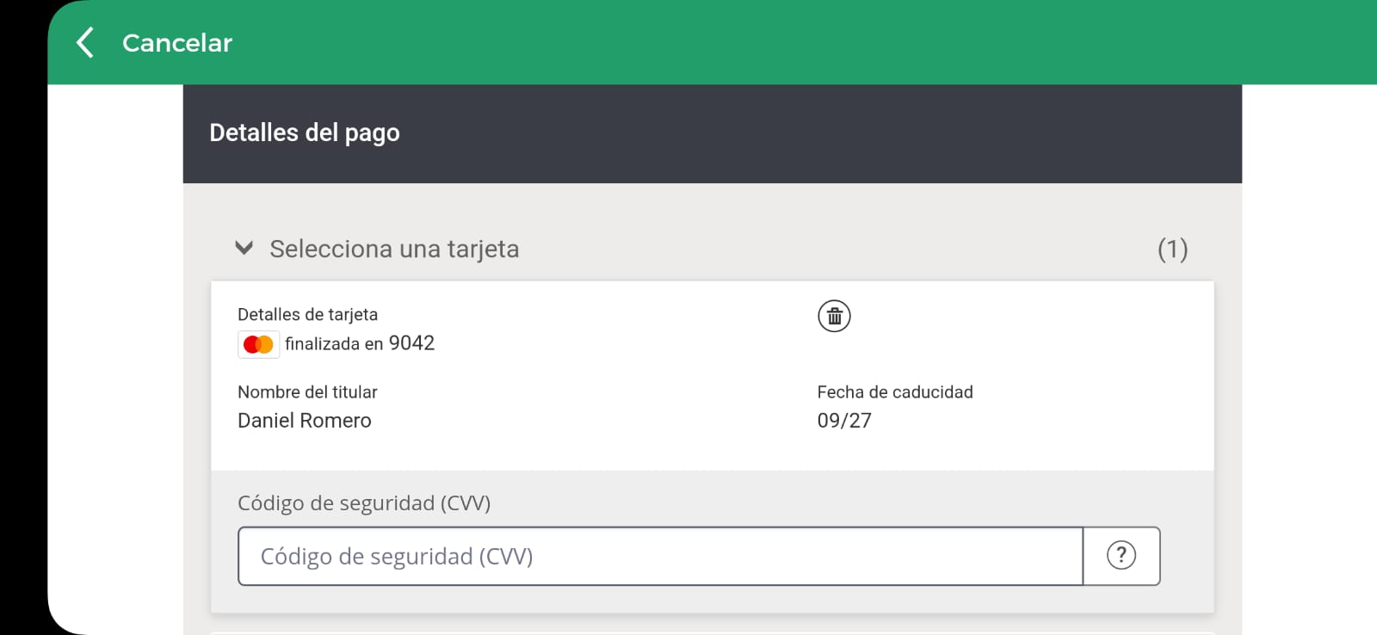This screenshot has height=635, width=1377.
Task: Focus the CVV security code input field
Action: click(x=659, y=556)
